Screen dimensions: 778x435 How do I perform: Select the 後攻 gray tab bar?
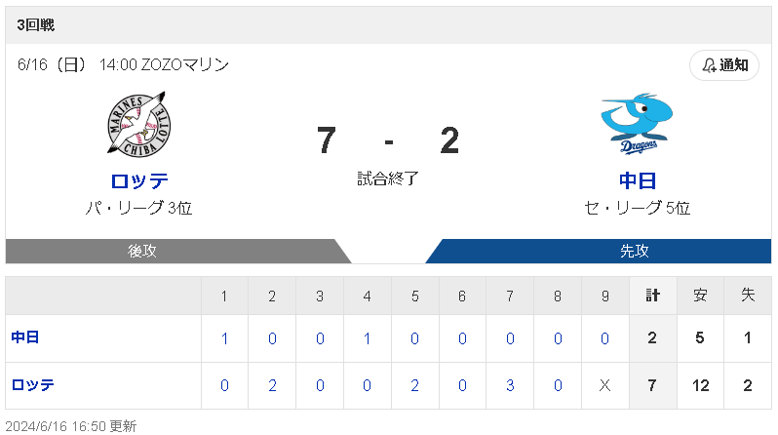pos(178,251)
